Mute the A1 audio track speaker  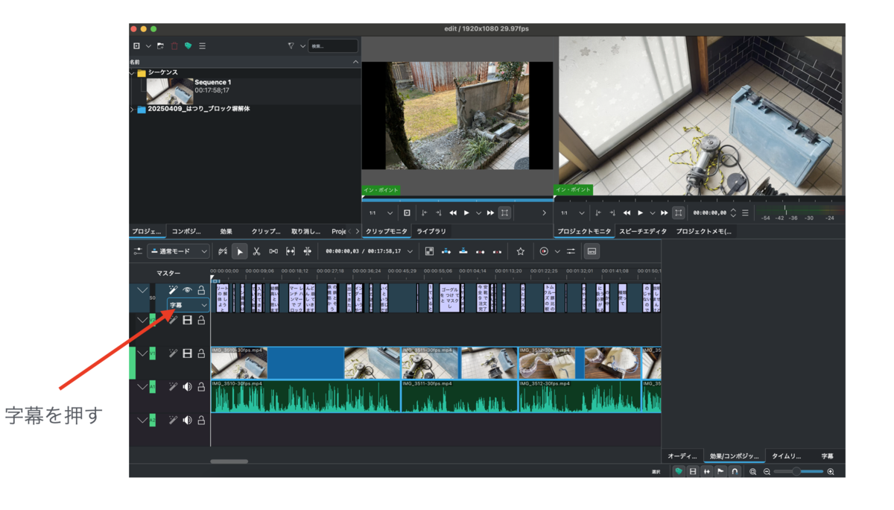coord(188,387)
